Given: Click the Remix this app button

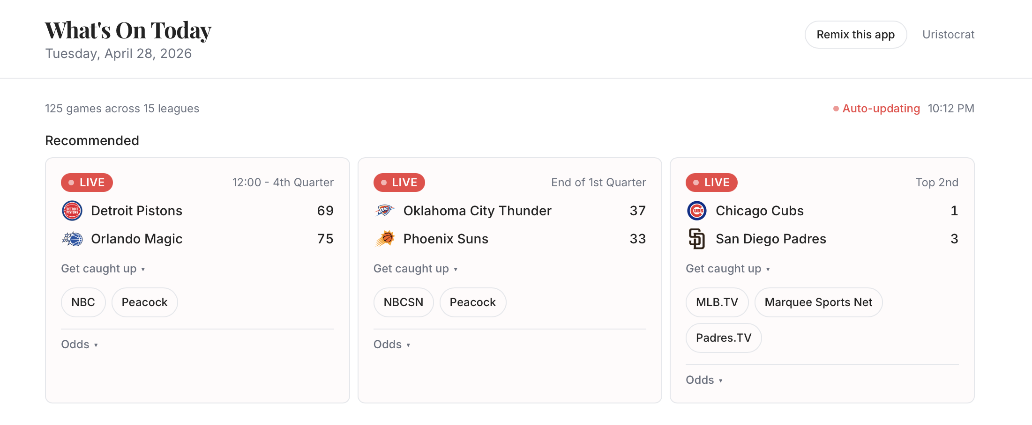Looking at the screenshot, I should click(856, 35).
